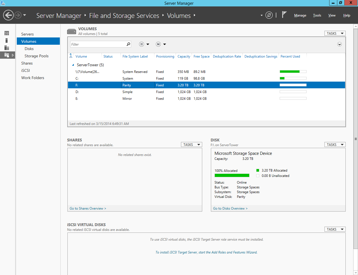
Task: Open the save query disk icon
Action: (x=158, y=44)
